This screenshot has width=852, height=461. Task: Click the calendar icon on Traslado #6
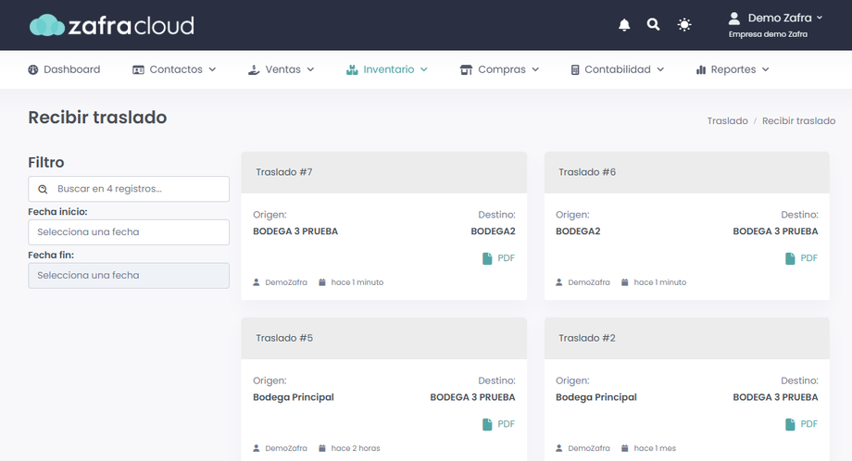(x=625, y=282)
